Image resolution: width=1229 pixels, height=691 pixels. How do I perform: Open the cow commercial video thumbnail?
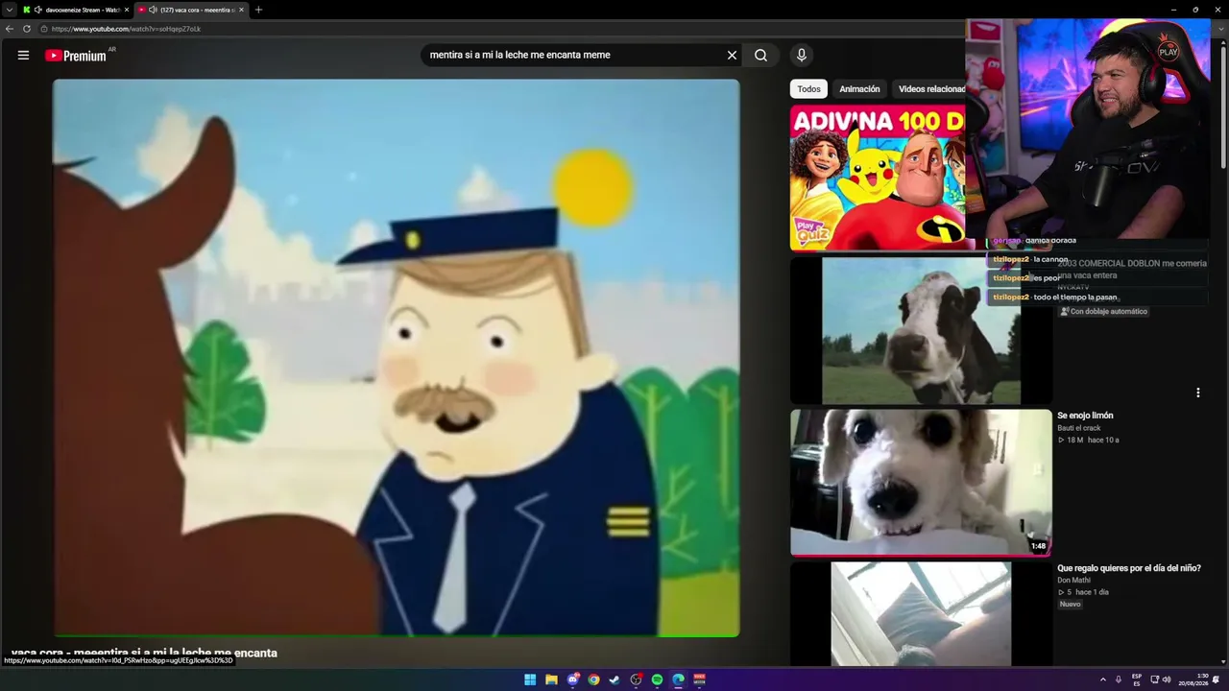[921, 330]
